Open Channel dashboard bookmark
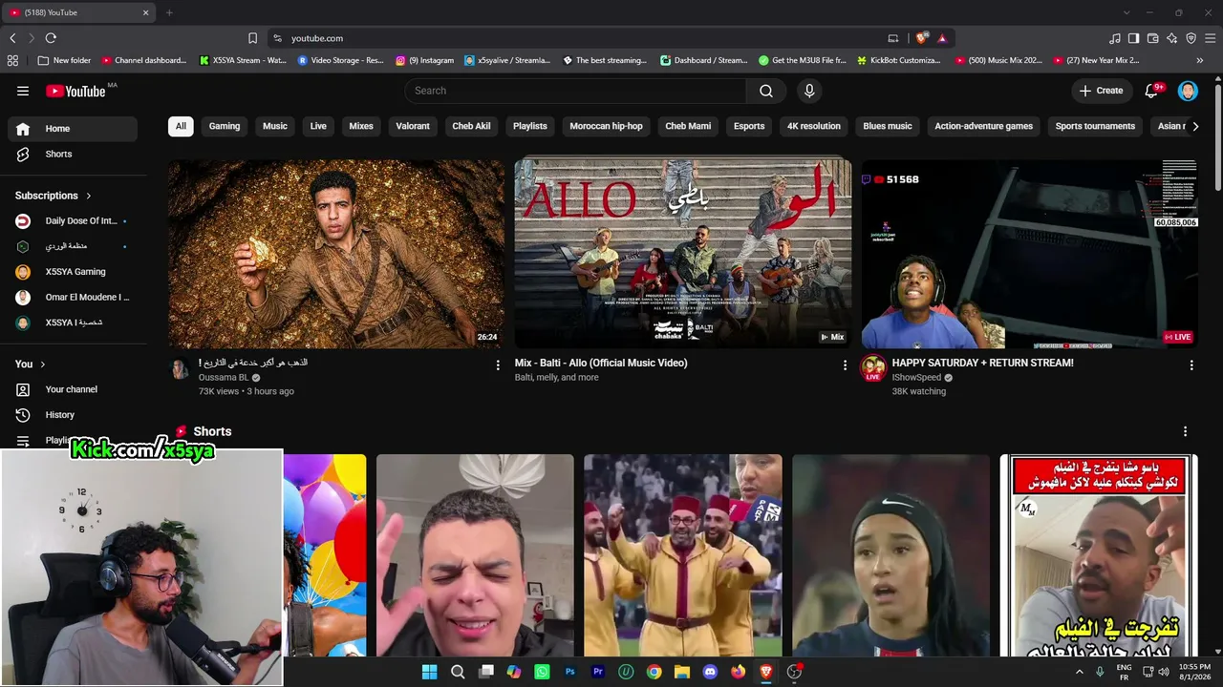 point(144,60)
